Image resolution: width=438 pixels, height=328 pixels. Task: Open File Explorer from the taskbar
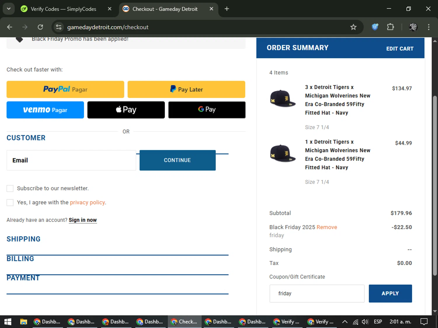point(23,322)
